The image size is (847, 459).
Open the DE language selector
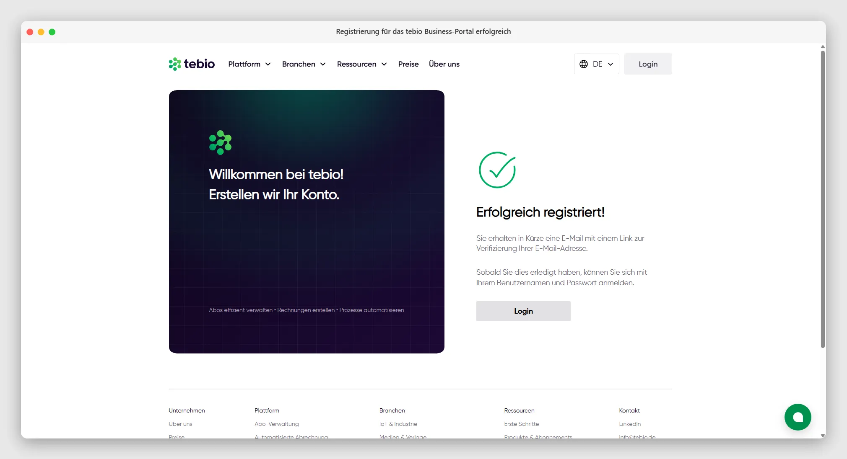(596, 64)
